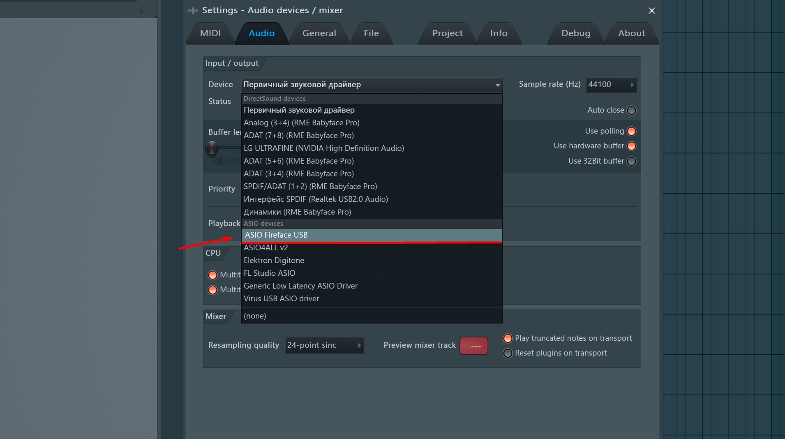
Task: Choose Analog (3+4) (RME Babyface Pro)
Action: coord(372,123)
